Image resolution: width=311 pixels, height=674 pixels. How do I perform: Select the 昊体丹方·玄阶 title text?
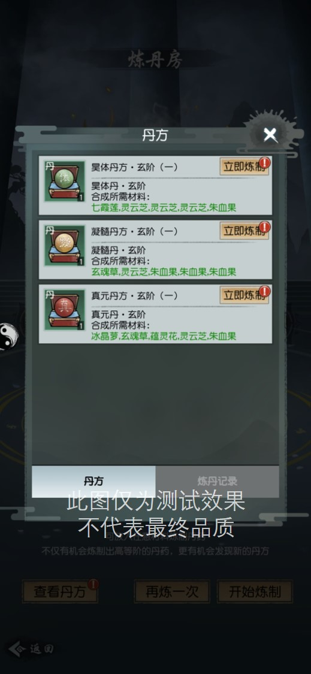tap(134, 167)
